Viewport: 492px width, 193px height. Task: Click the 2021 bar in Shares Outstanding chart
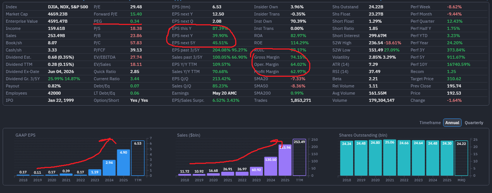389,157
